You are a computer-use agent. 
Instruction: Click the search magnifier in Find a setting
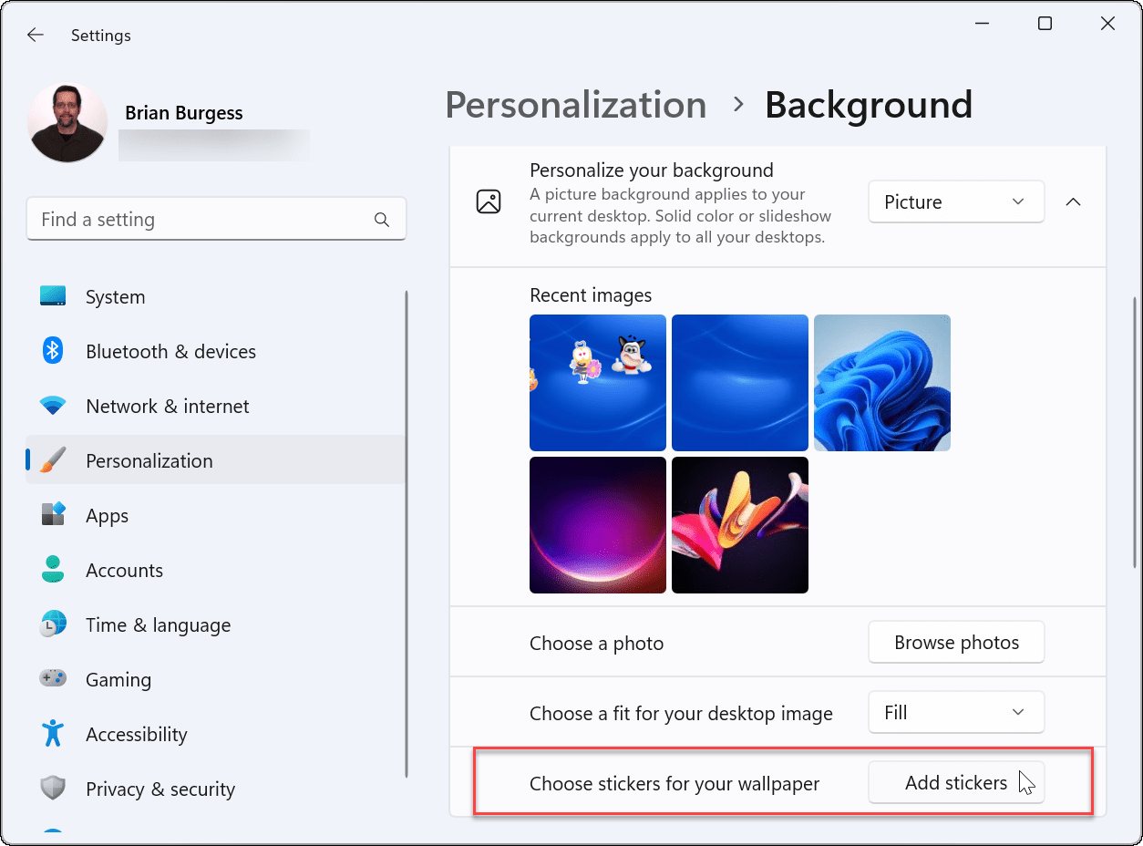(382, 219)
